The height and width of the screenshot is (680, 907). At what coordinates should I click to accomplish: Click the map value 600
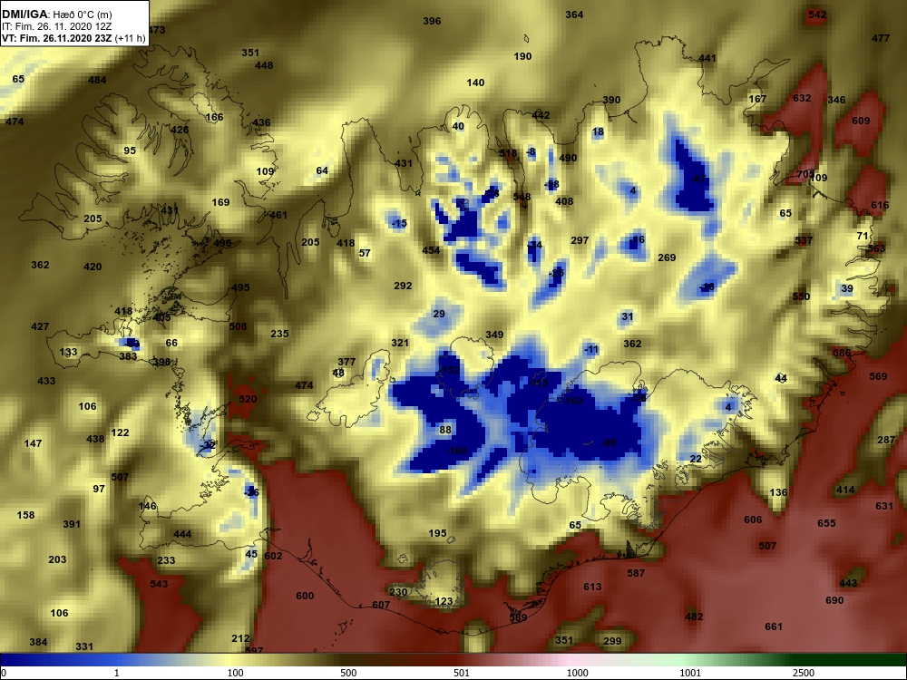pos(305,596)
